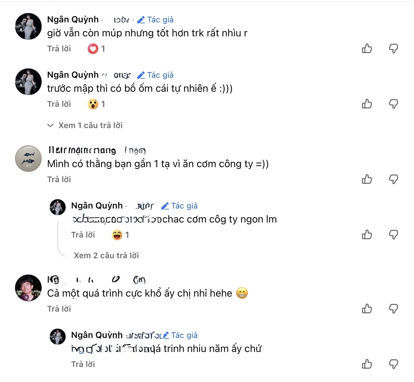Expand "Xem 1 câu trả lời" replies

pos(90,125)
